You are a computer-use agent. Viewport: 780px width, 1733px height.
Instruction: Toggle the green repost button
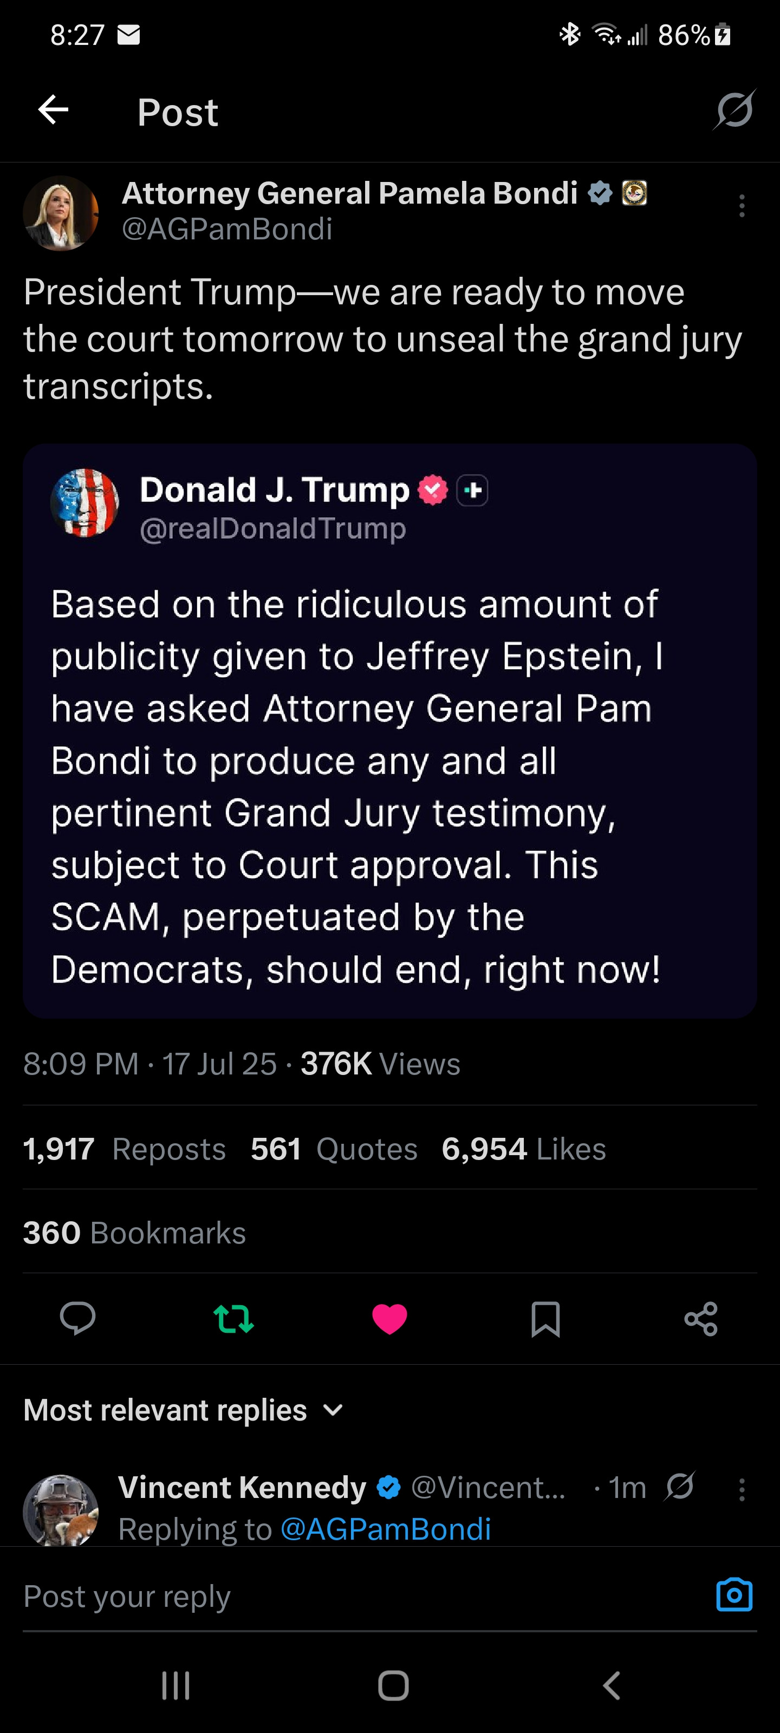pyautogui.click(x=233, y=1319)
